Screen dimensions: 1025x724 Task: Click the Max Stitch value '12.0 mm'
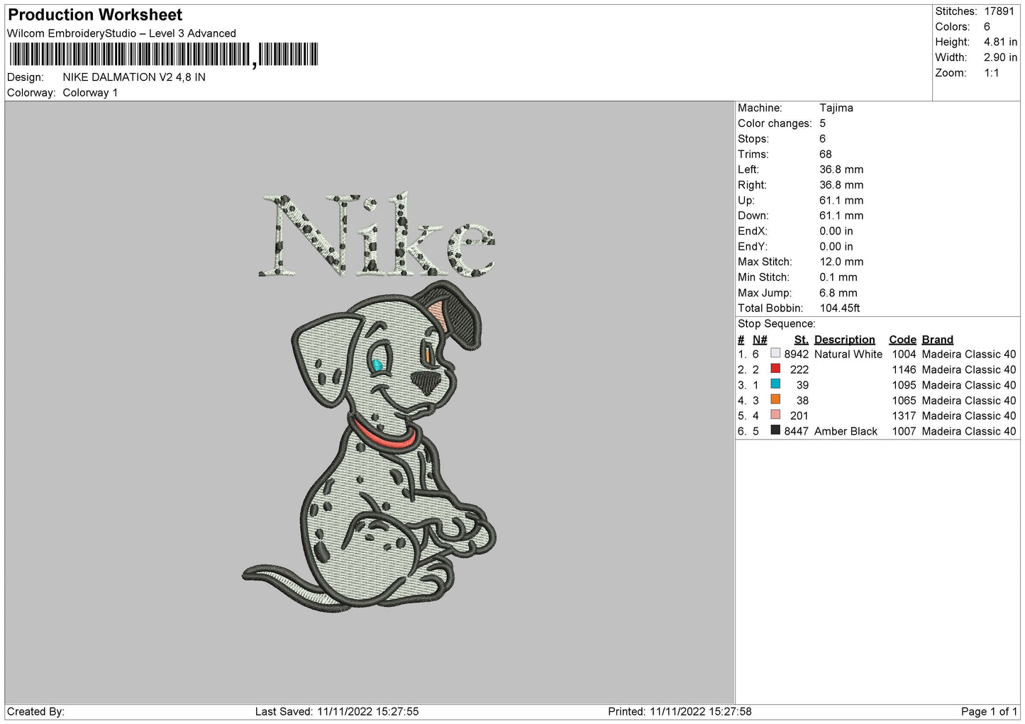tap(841, 262)
